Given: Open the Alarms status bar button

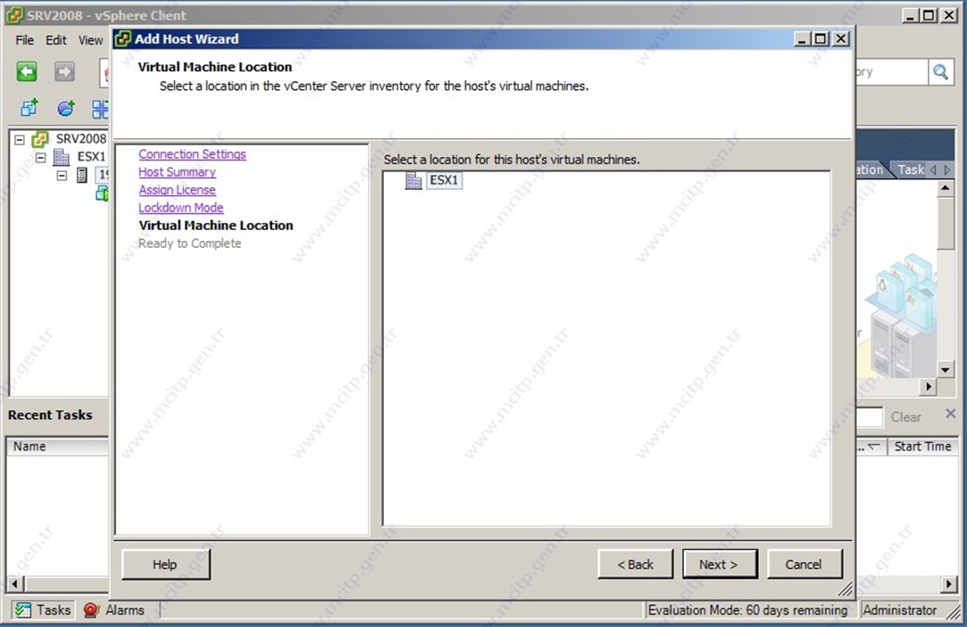Looking at the screenshot, I should pyautogui.click(x=114, y=610).
